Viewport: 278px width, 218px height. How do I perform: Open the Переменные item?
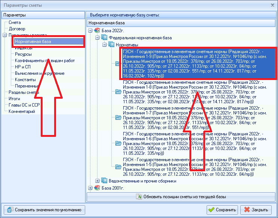27,86
